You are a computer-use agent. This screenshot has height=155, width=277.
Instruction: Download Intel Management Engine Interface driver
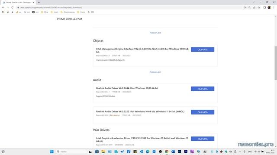pyautogui.click(x=203, y=50)
